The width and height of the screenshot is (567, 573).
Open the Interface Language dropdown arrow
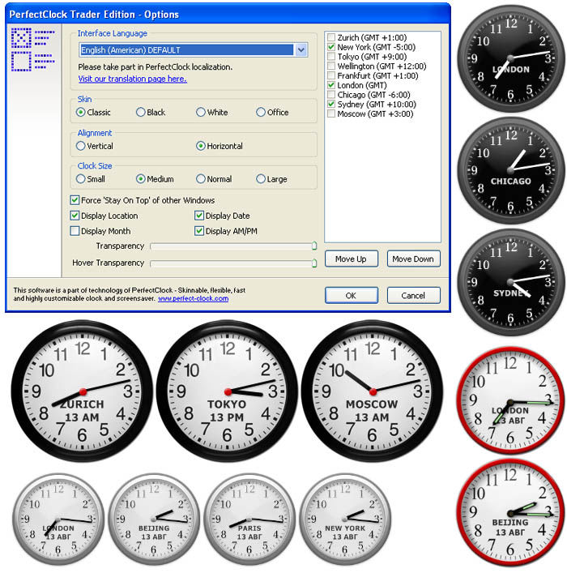coord(301,49)
